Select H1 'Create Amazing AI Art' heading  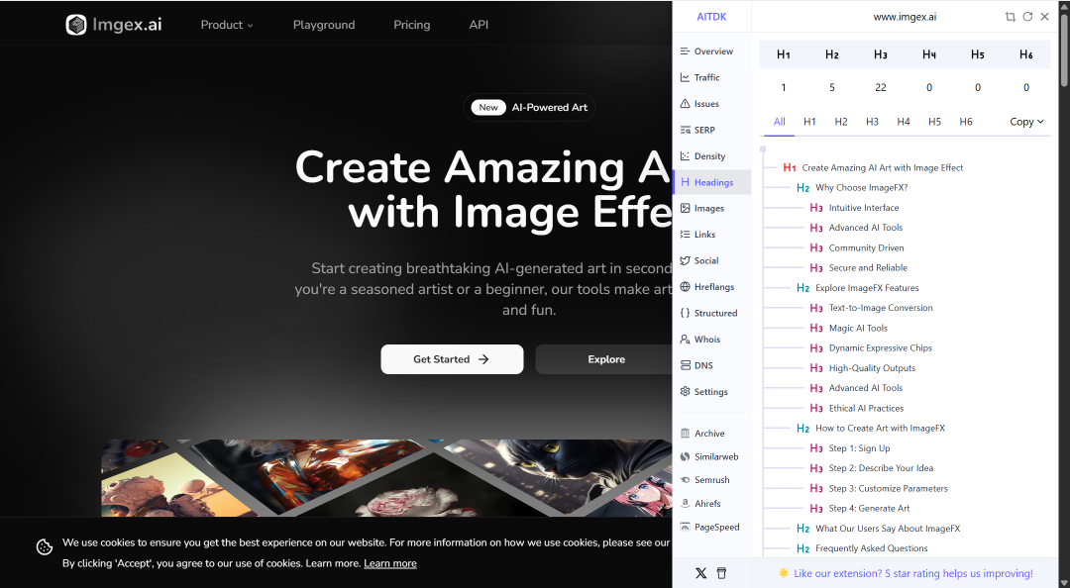(874, 168)
